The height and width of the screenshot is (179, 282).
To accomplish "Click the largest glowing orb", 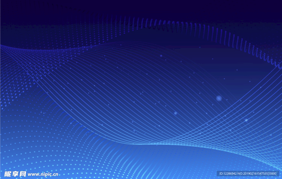I will pyautogui.click(x=219, y=98).
